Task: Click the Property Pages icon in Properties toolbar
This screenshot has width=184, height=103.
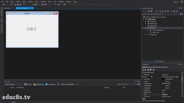Action: tap(154, 70)
